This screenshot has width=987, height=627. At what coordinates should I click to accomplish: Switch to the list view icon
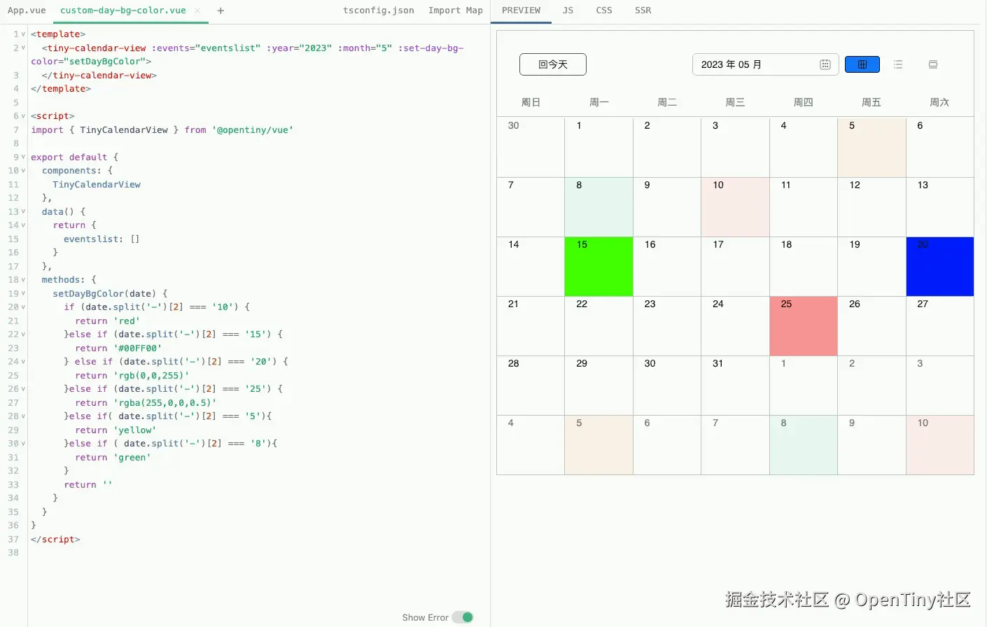[x=898, y=64]
